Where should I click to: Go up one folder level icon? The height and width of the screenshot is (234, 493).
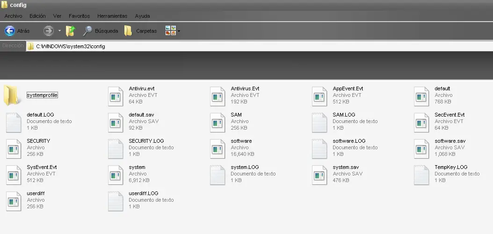click(x=71, y=31)
